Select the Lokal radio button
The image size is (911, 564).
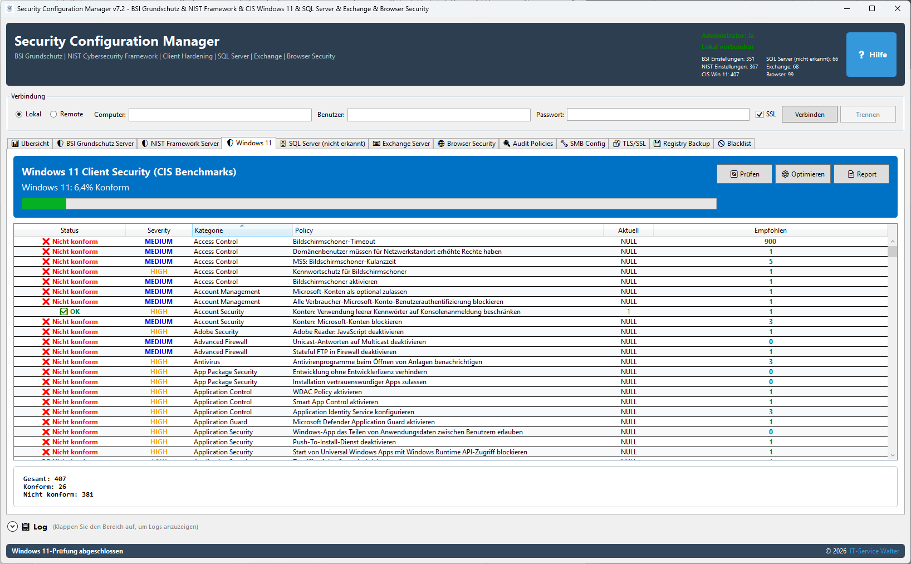(x=19, y=114)
